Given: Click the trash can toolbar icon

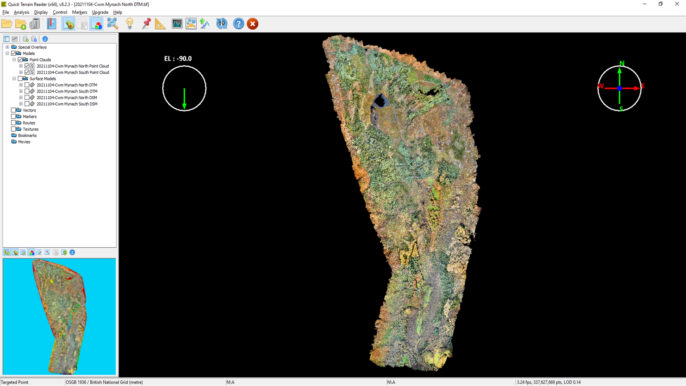Looking at the screenshot, I should tap(35, 24).
